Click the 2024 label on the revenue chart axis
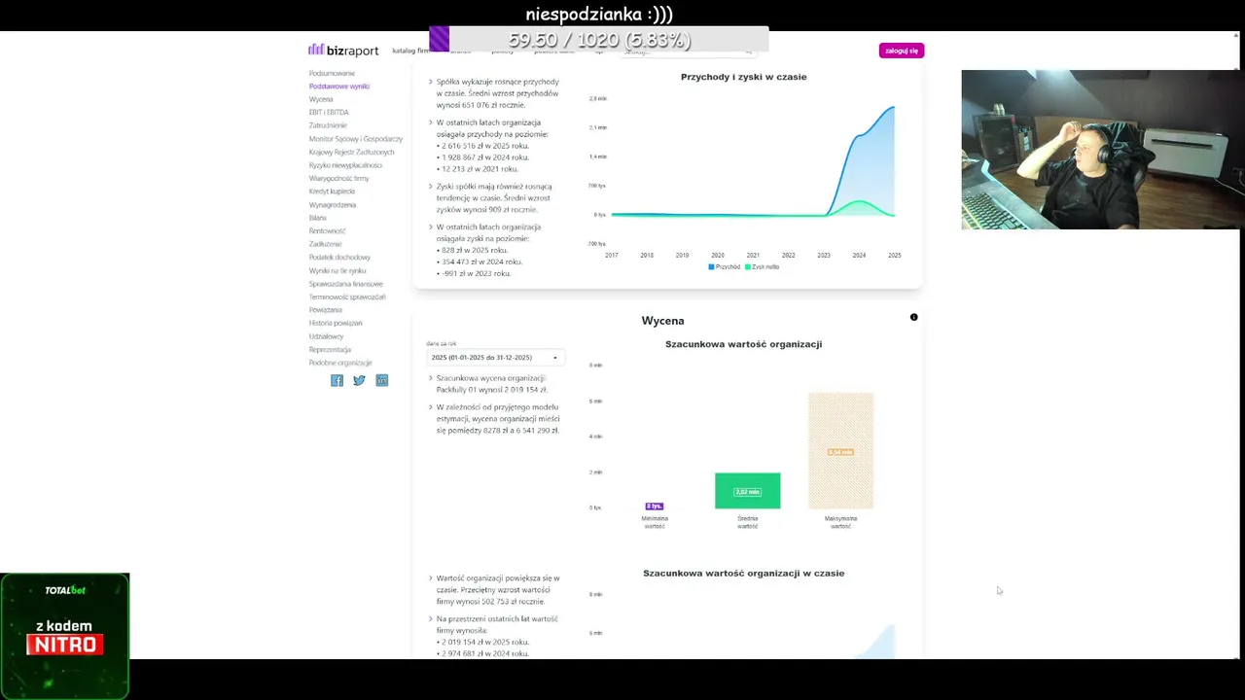Screen dimensions: 1245x700 (859, 256)
